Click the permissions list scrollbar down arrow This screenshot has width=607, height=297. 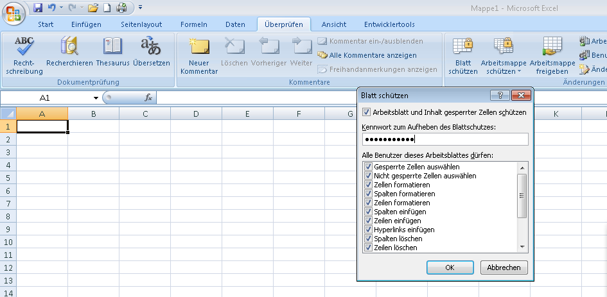pyautogui.click(x=522, y=247)
